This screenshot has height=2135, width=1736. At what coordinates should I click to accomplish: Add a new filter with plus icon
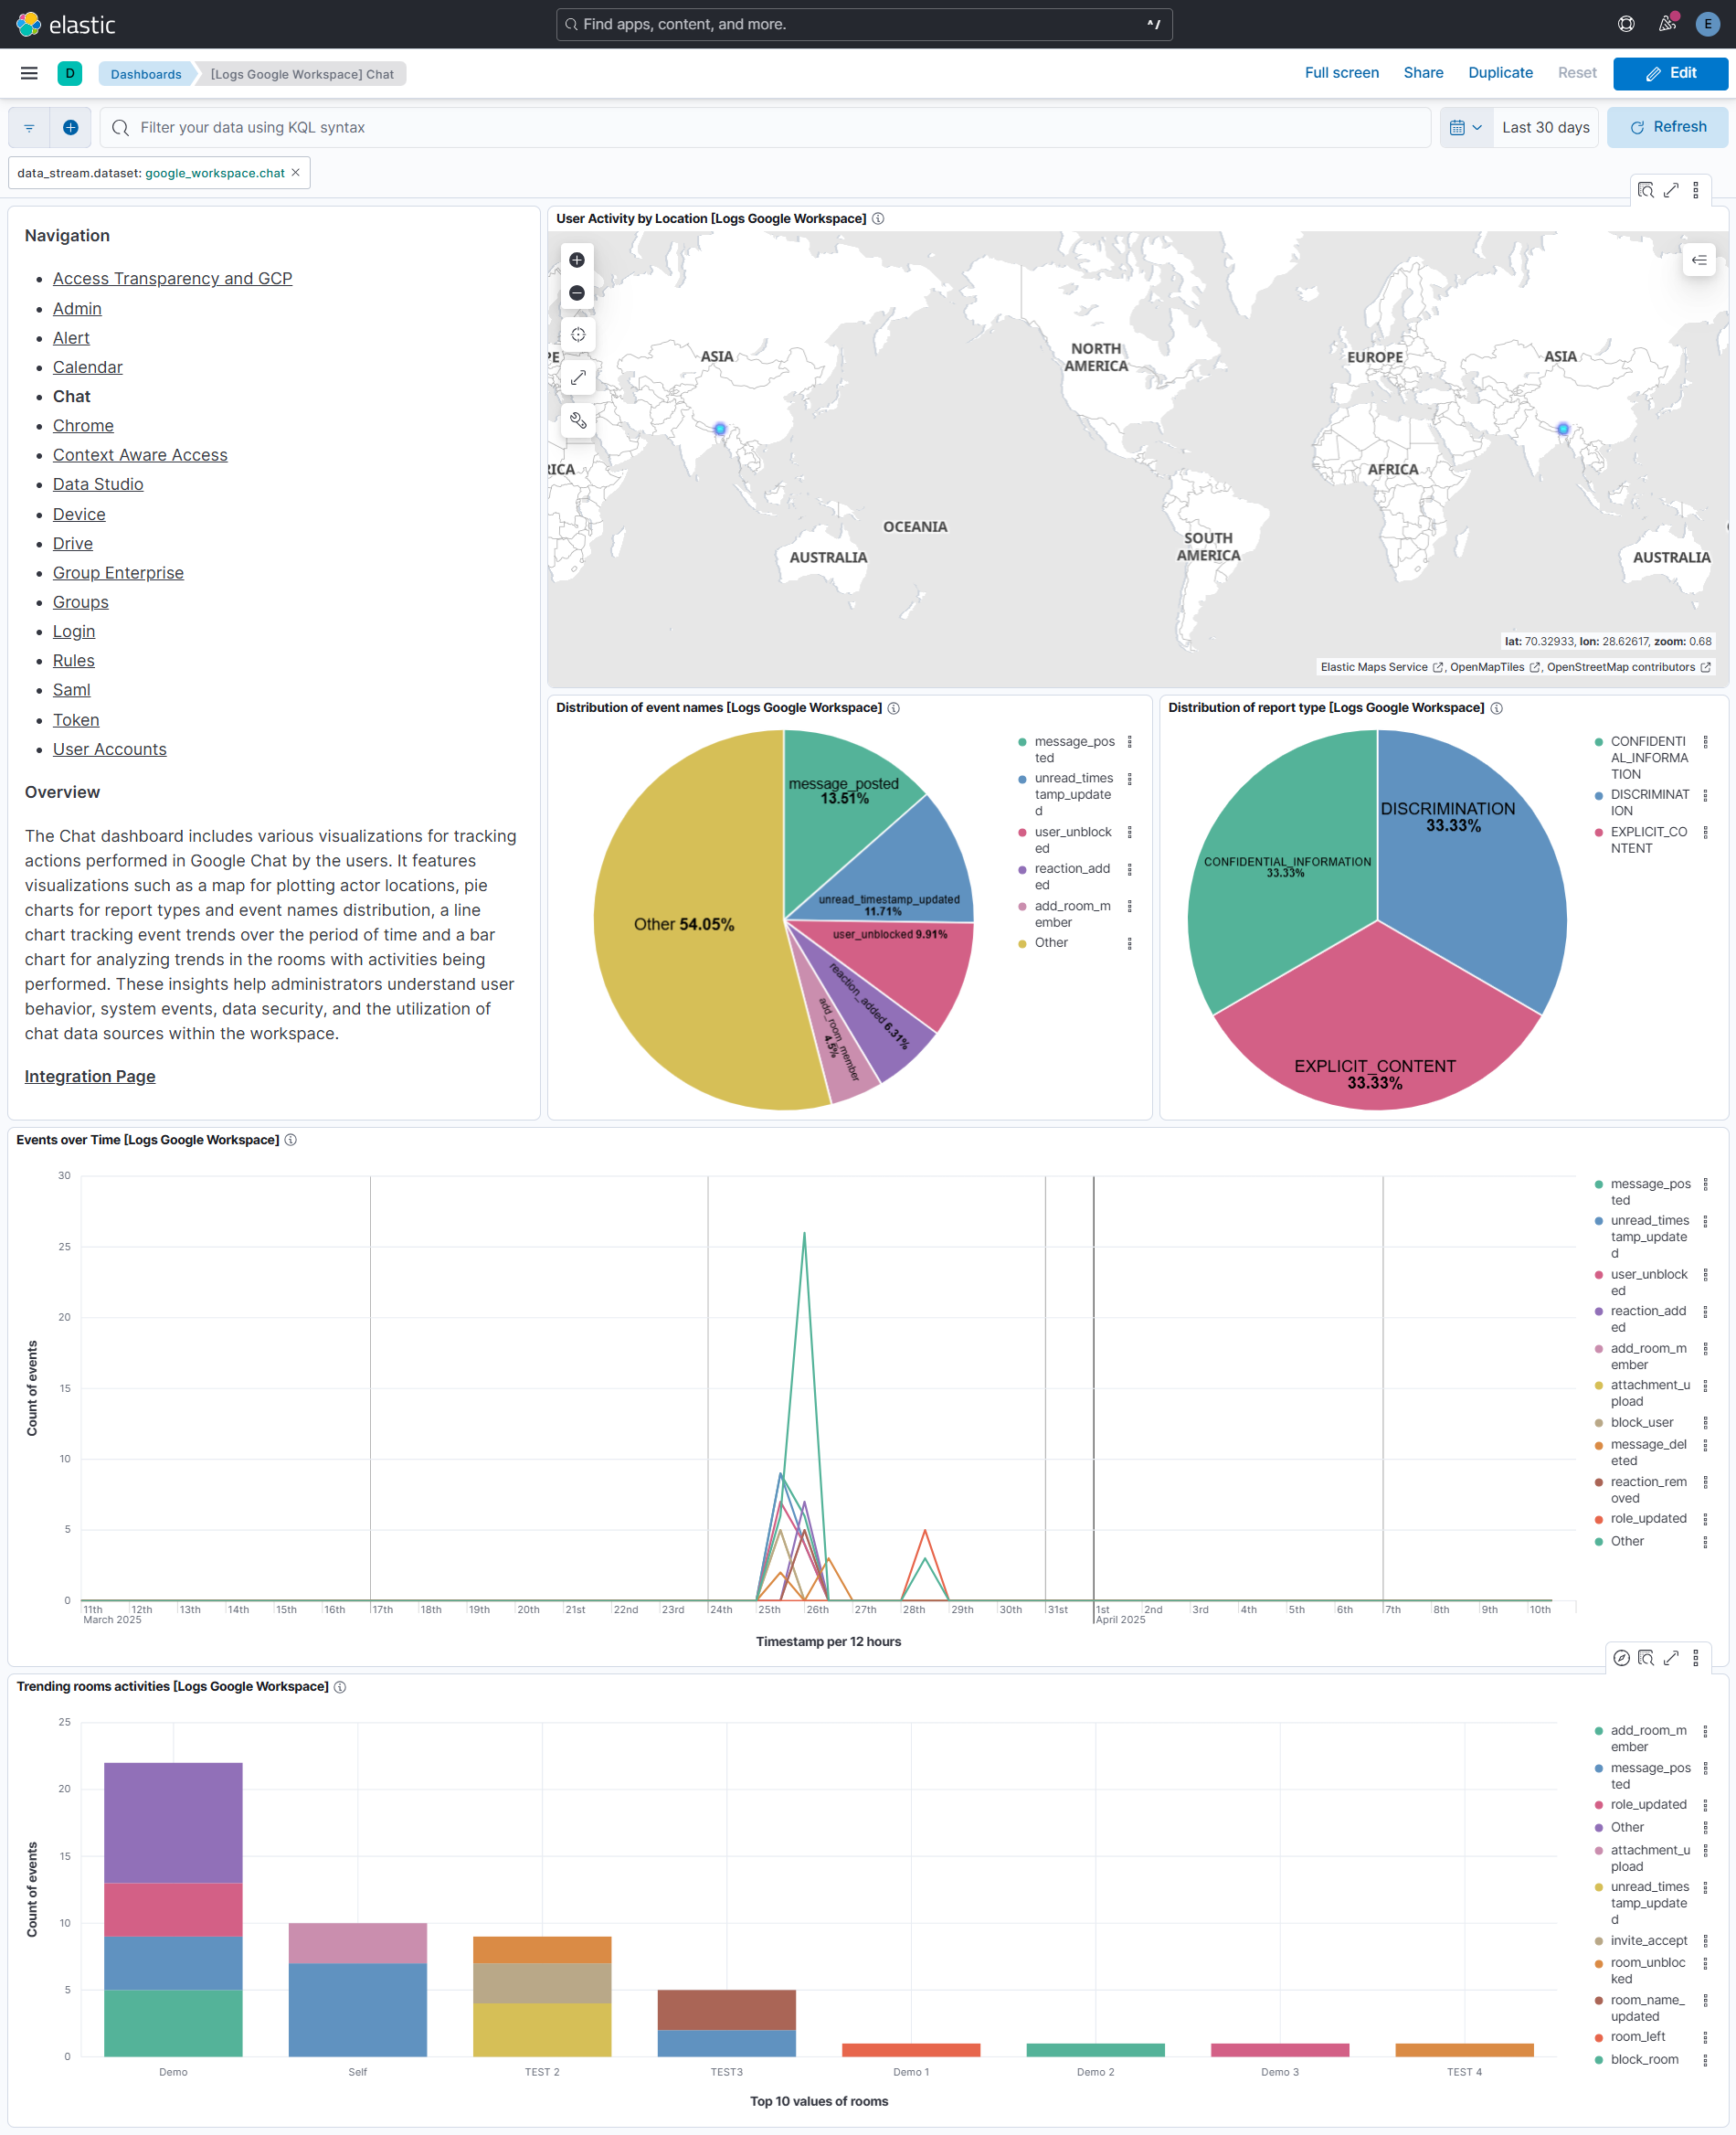pyautogui.click(x=71, y=127)
